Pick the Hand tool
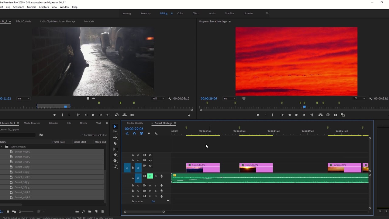 115,161
